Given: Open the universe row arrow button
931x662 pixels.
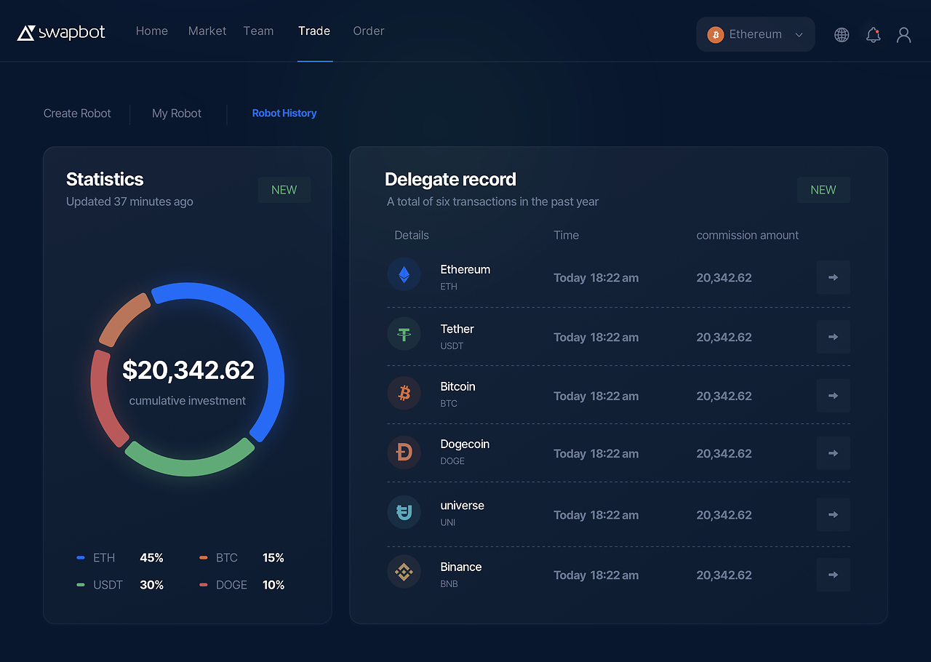Looking at the screenshot, I should tap(833, 514).
